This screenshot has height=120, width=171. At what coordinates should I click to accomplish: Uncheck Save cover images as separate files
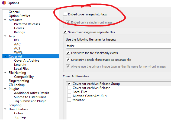coord(65,32)
